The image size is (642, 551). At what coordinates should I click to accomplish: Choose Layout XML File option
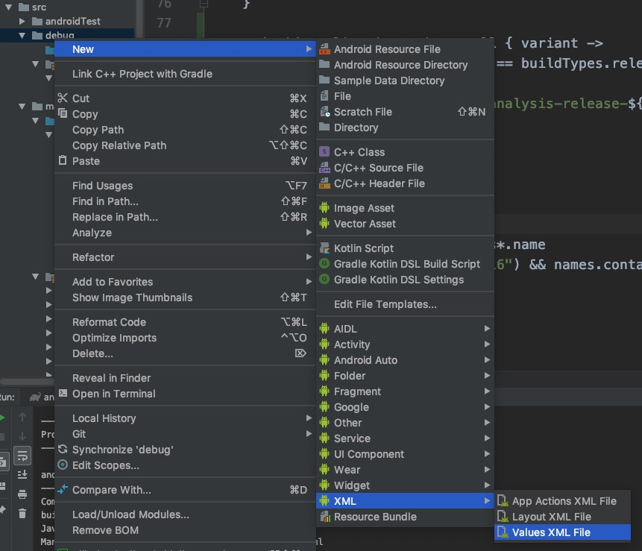551,517
